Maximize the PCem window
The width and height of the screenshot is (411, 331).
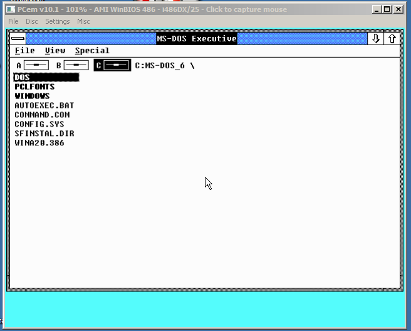(387, 9)
